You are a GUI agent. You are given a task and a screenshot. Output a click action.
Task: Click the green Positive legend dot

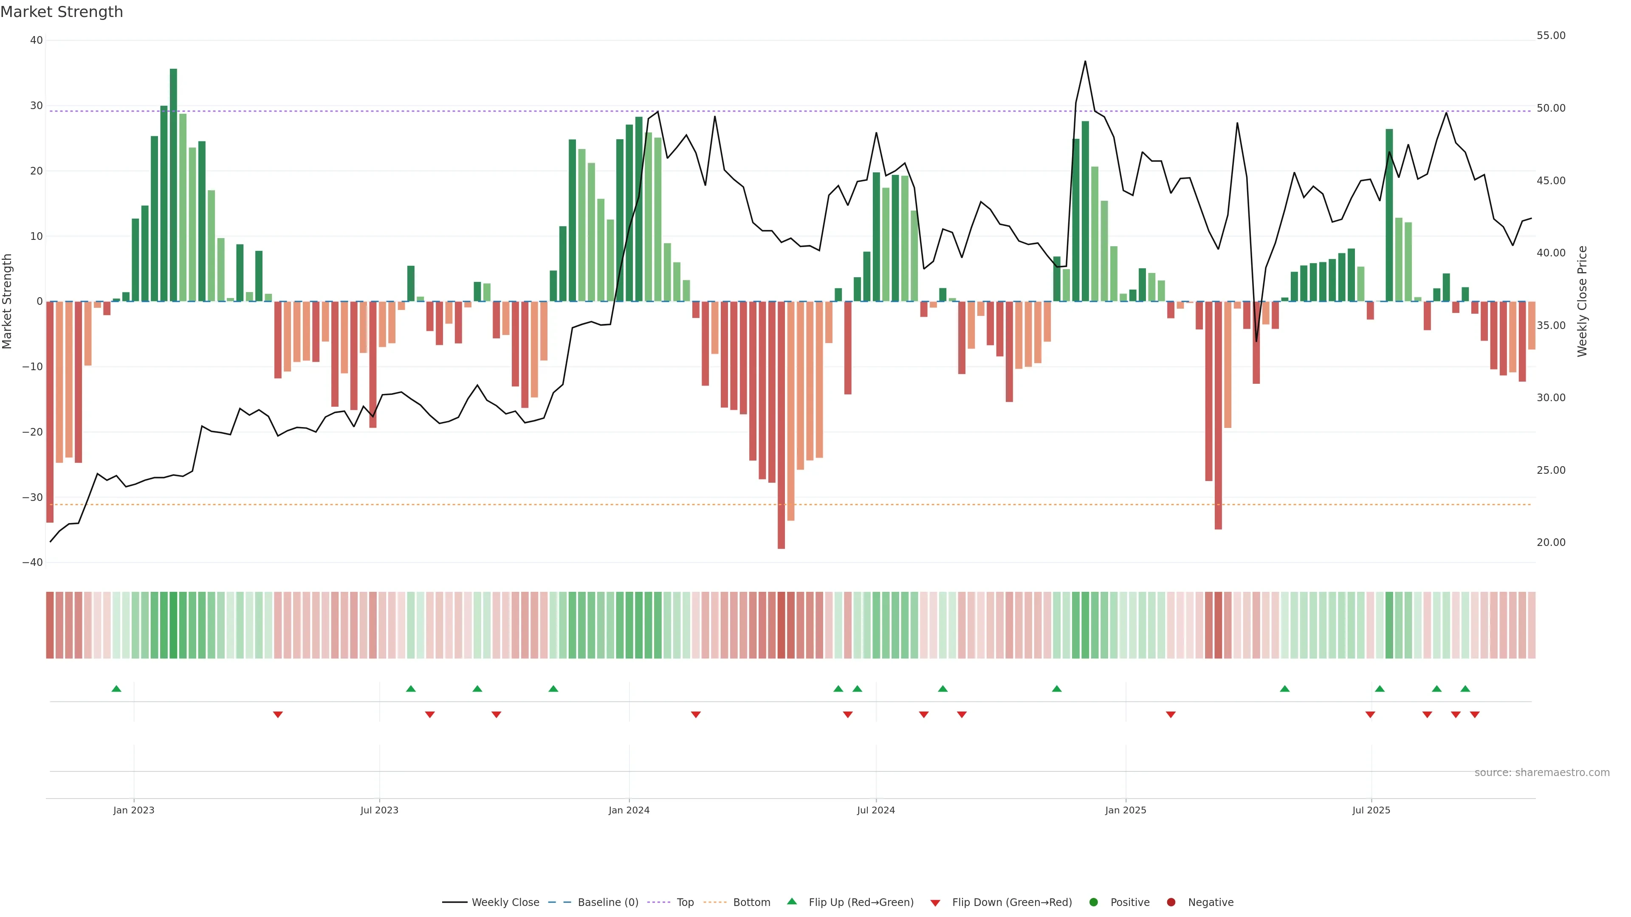click(1093, 903)
